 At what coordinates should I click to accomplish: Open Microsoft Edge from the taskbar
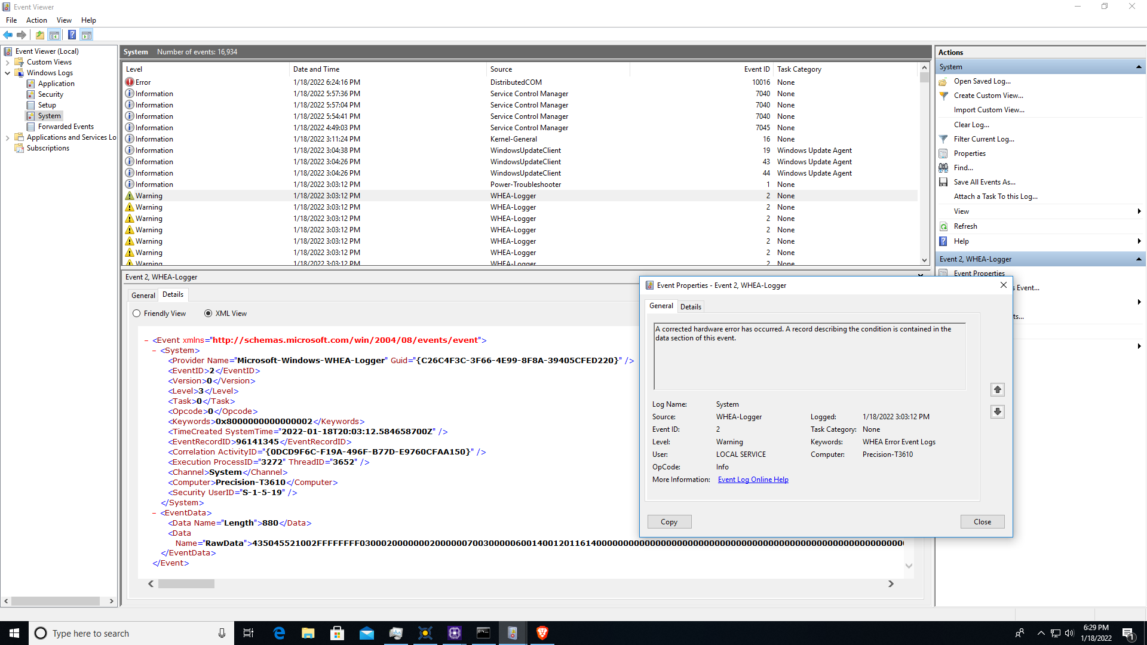(x=279, y=633)
